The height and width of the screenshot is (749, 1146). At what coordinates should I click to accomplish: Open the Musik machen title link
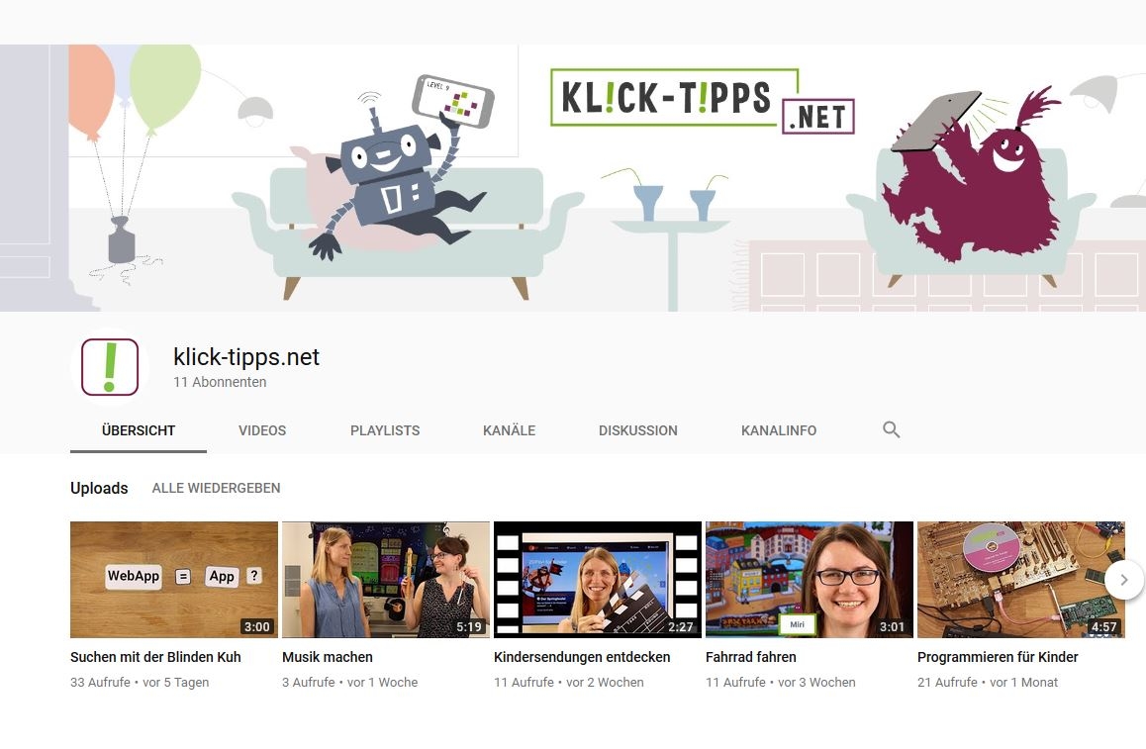328,657
